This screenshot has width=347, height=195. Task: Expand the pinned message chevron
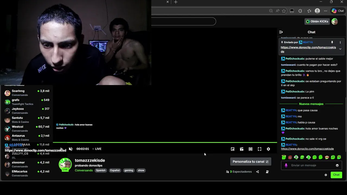point(340,49)
